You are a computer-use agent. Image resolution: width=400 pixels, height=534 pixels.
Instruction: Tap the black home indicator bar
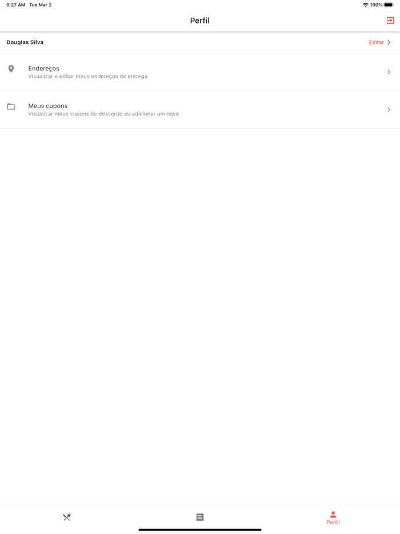[x=200, y=529]
